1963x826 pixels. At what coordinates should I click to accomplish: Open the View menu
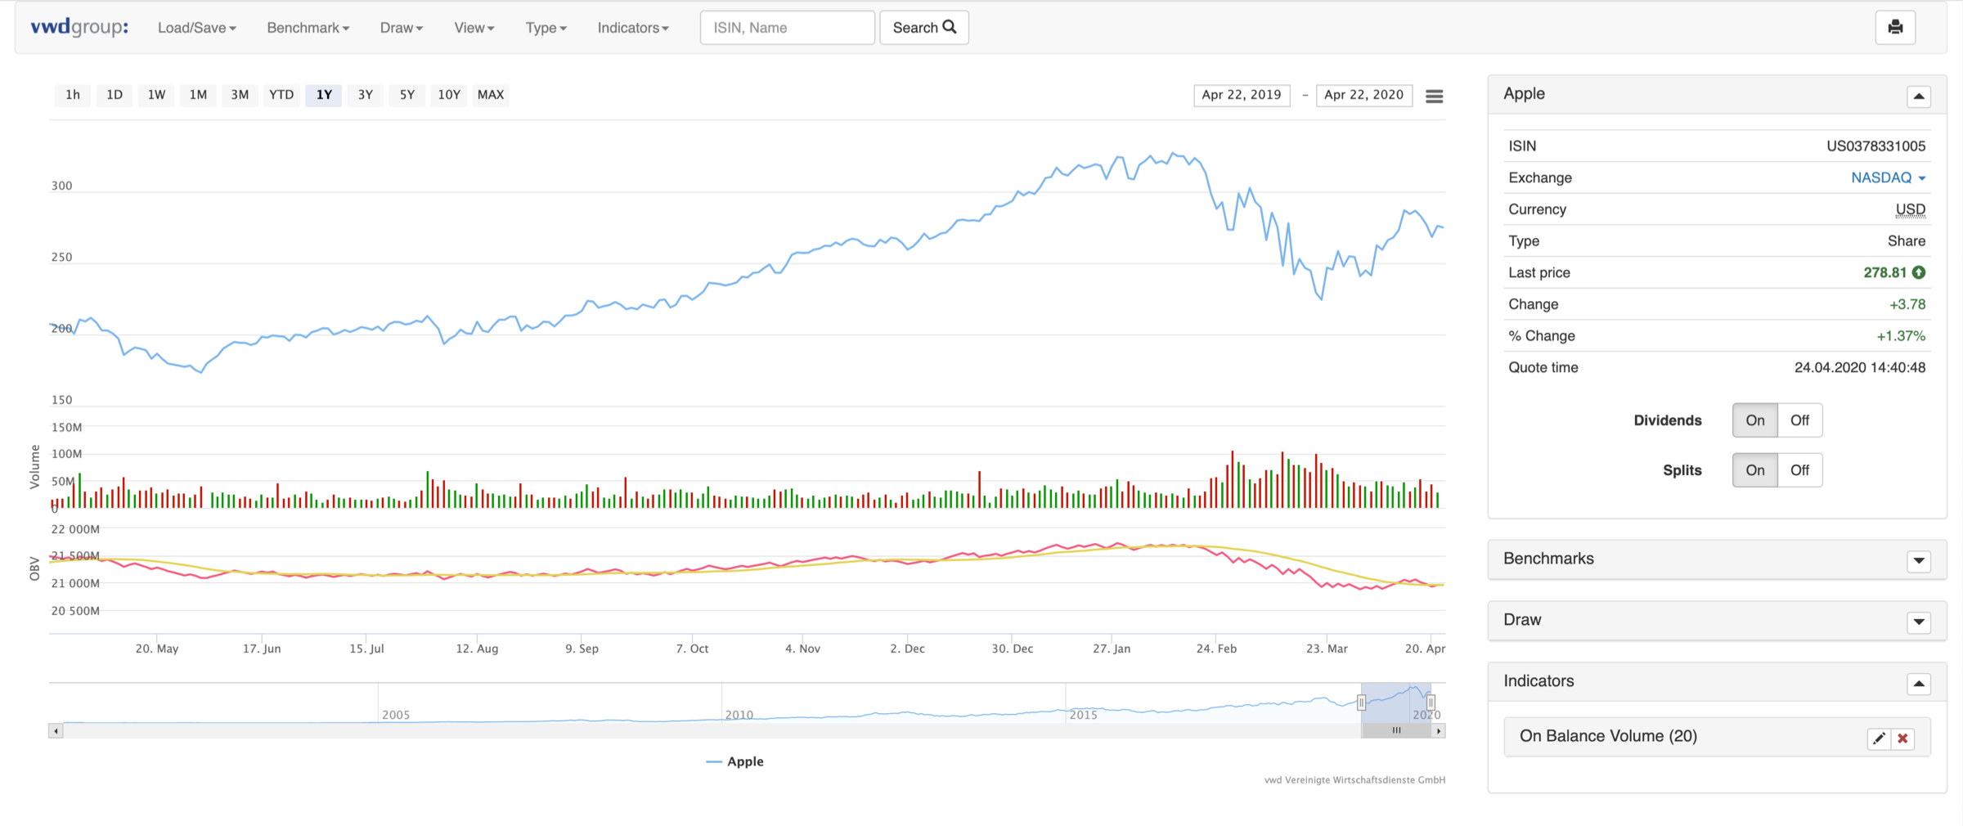point(473,27)
